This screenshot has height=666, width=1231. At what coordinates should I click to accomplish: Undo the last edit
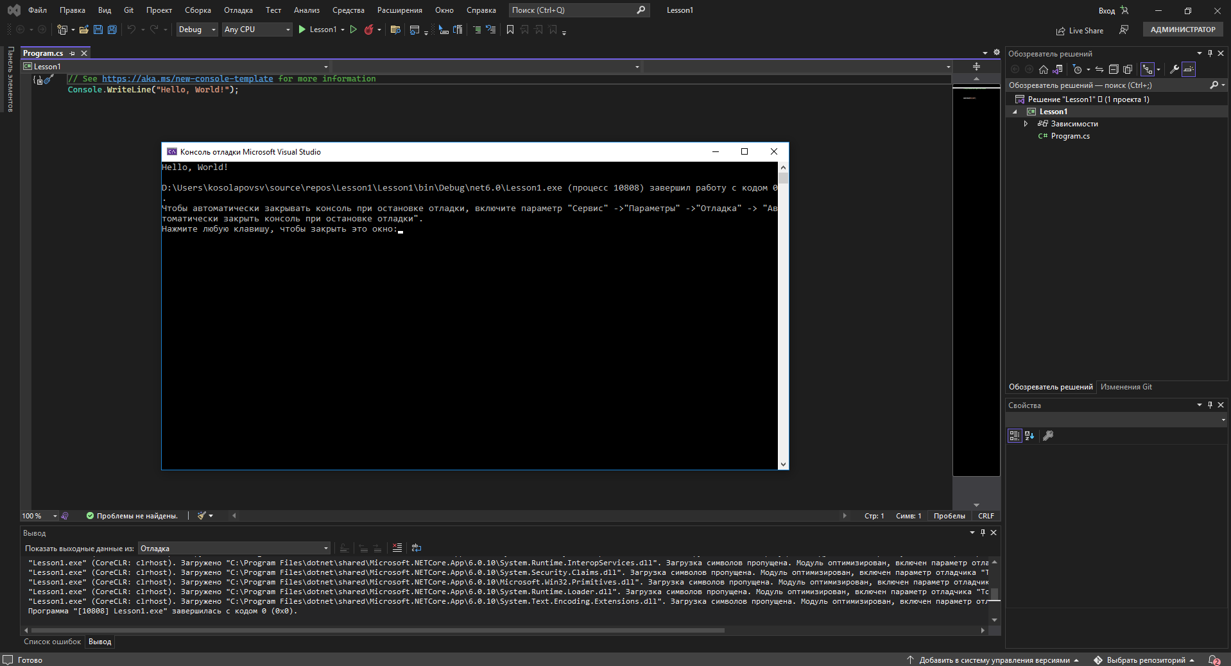pyautogui.click(x=131, y=30)
